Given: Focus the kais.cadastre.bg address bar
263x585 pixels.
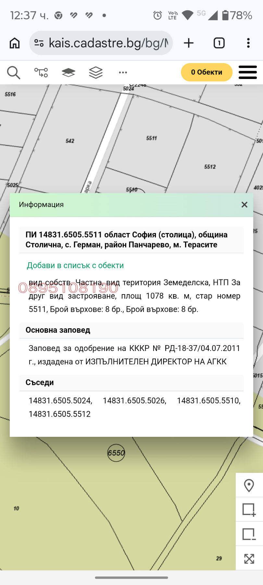Looking at the screenshot, I should pyautogui.click(x=109, y=43).
